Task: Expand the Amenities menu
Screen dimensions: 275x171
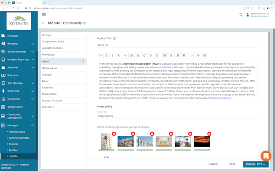Action: [x=33, y=67]
